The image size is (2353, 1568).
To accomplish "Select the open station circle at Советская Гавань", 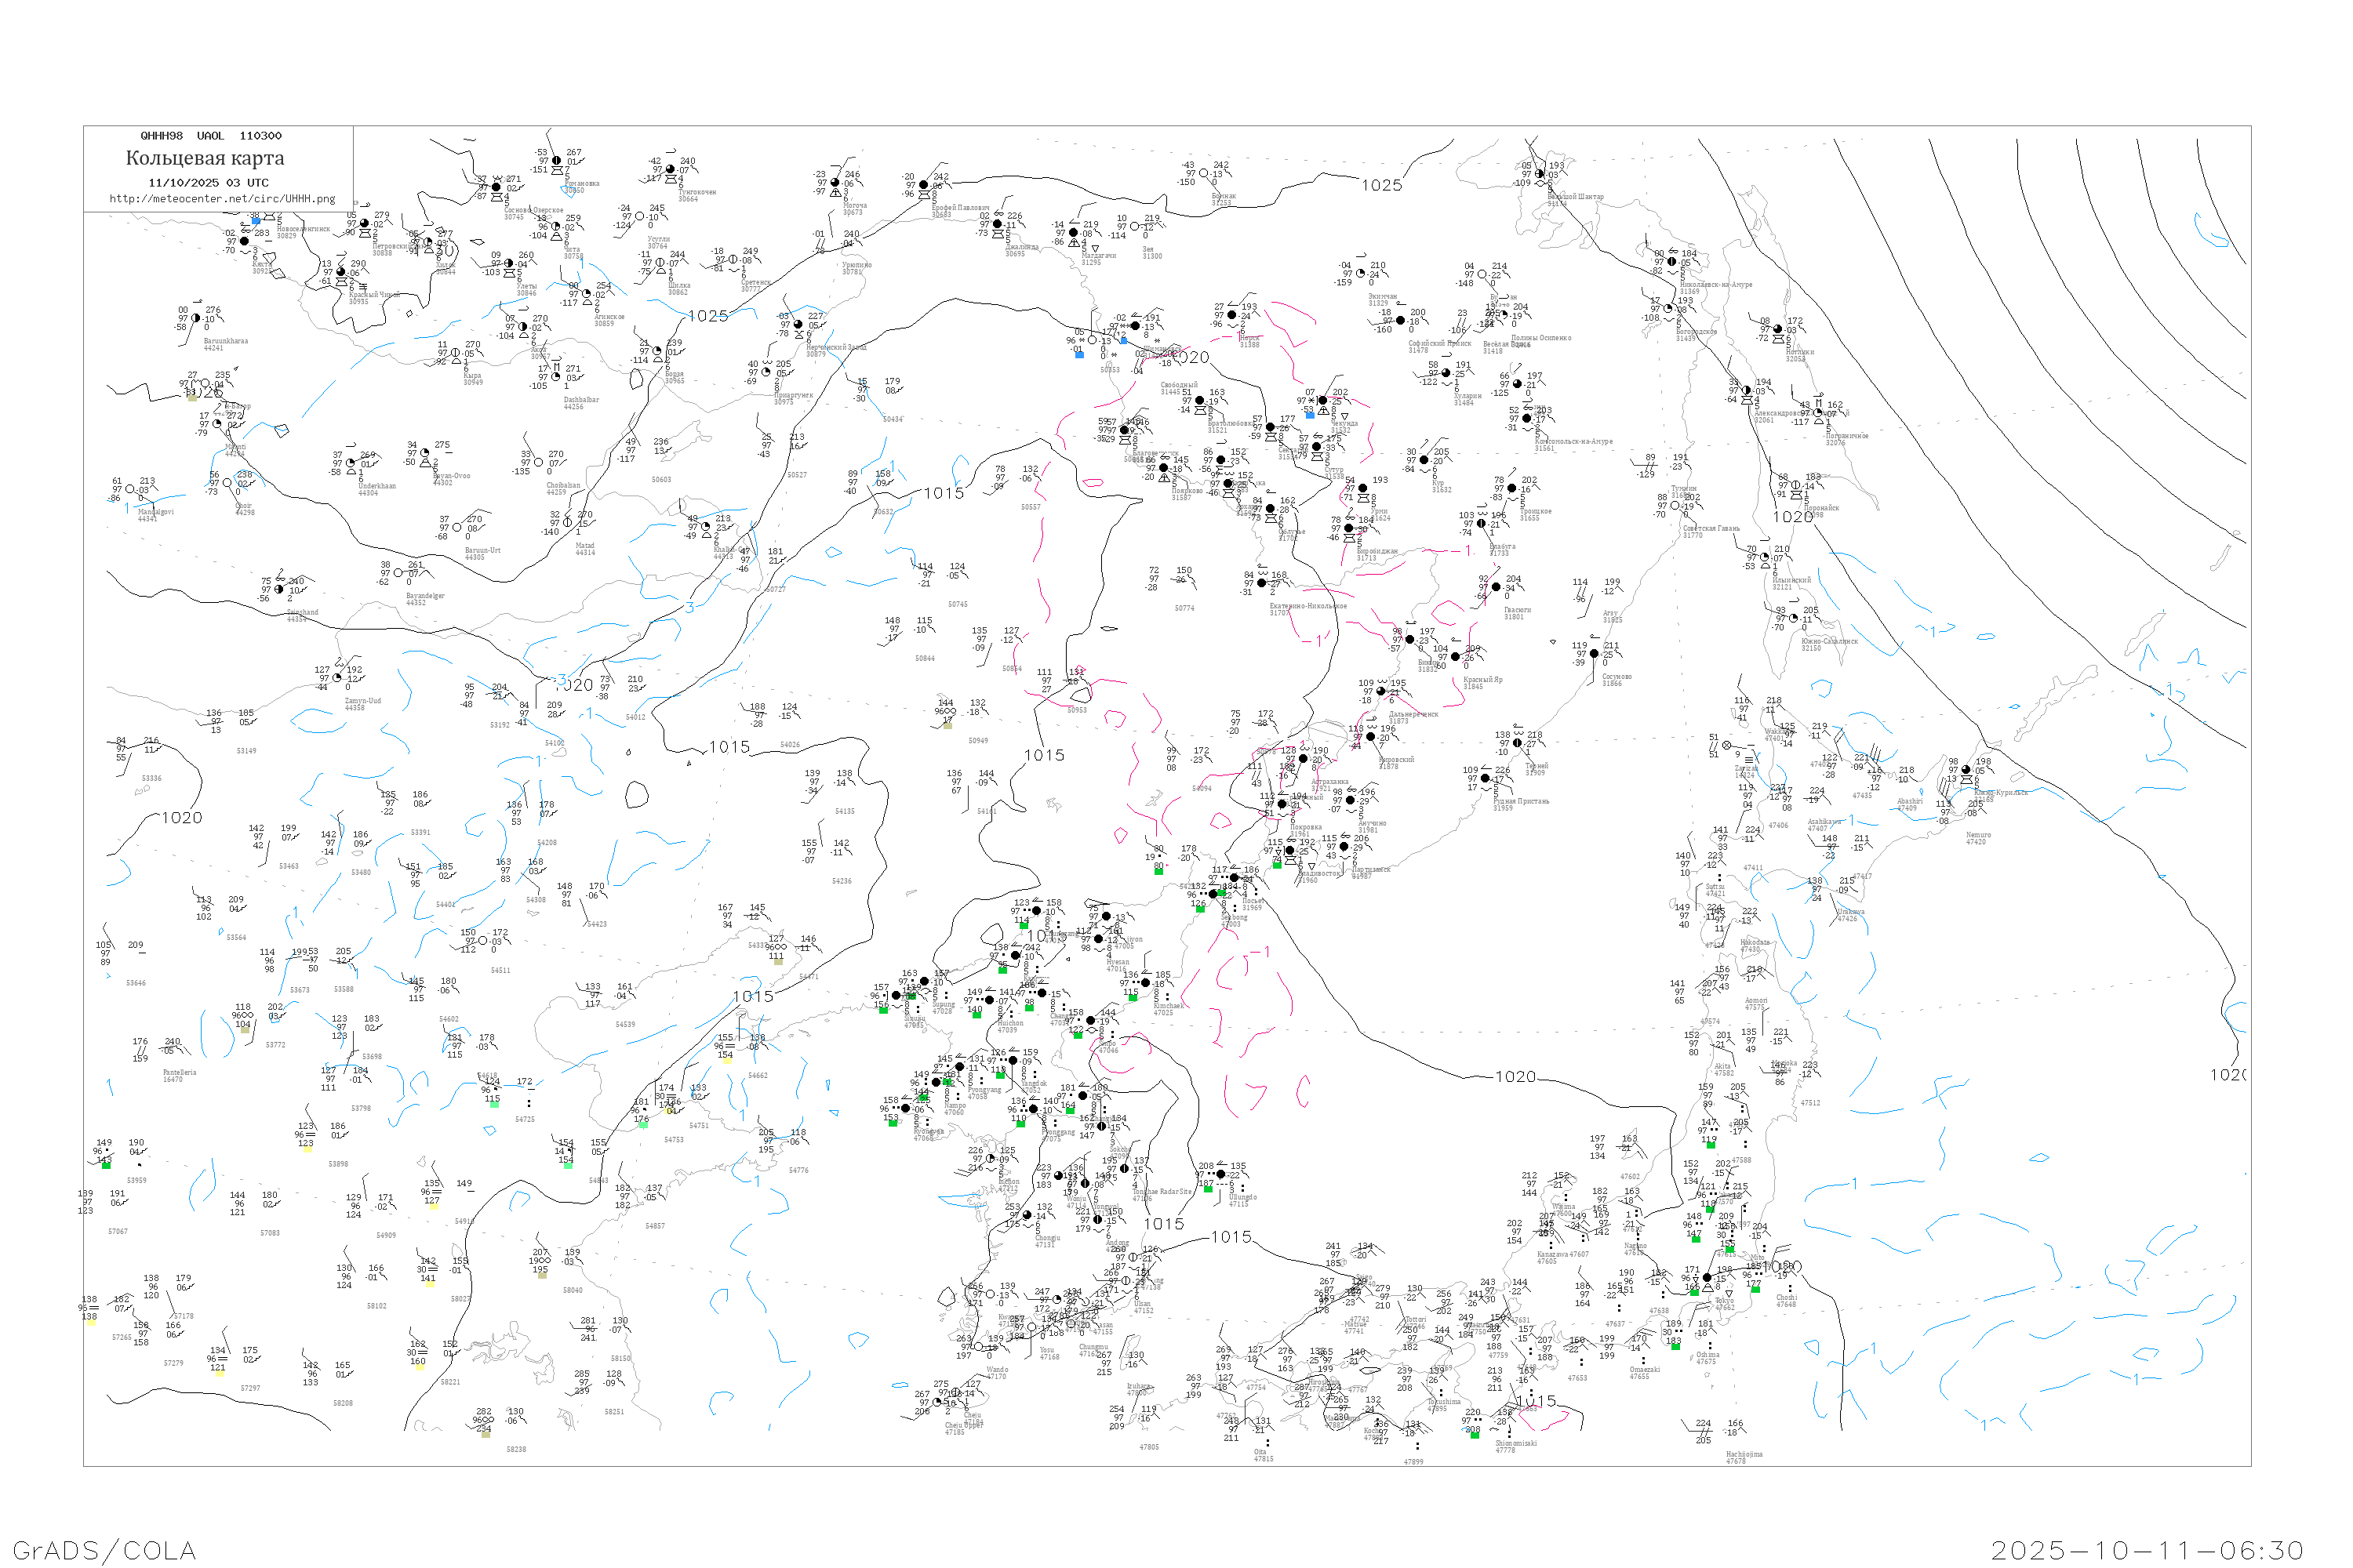I will click(x=1675, y=506).
